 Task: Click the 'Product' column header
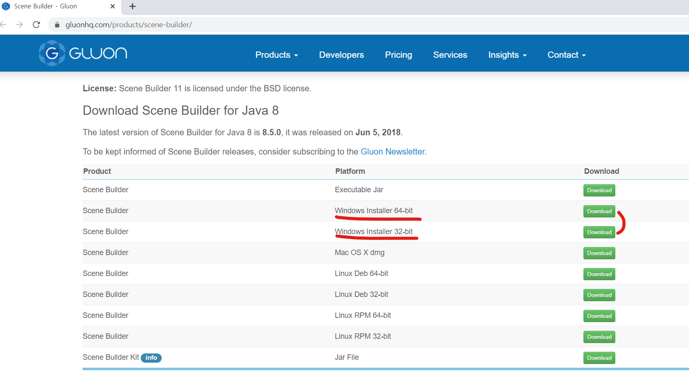[x=97, y=171]
